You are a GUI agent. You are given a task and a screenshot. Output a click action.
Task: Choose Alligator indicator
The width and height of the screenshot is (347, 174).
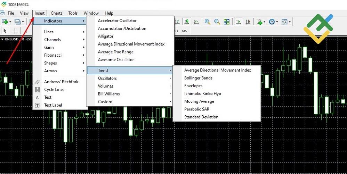click(106, 36)
